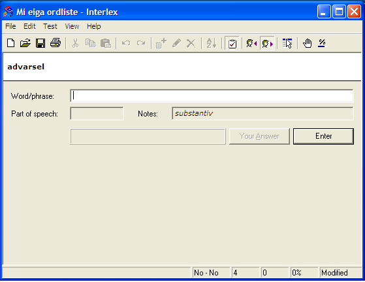The height and width of the screenshot is (282, 365).
Task: Click the Part of speech field
Action: (x=97, y=114)
